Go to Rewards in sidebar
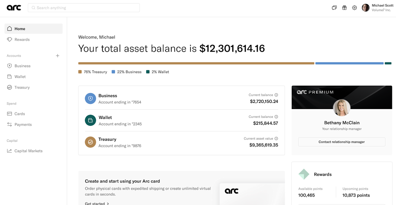The image size is (396, 205). (x=22, y=40)
